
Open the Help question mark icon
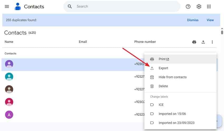click(188, 7)
